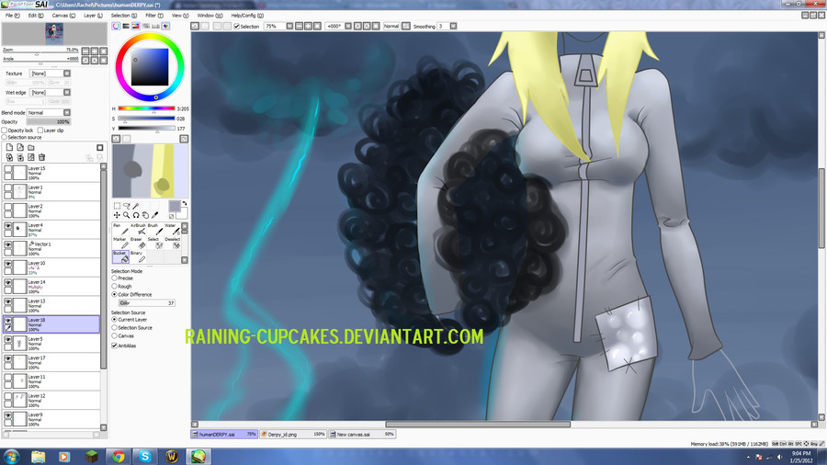Uncheck the AntiAlias checkbox
Screen dimensions: 827x465
[x=115, y=346]
